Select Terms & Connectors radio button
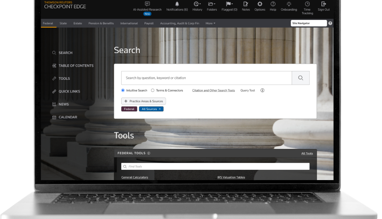382x219 pixels. 152,91
